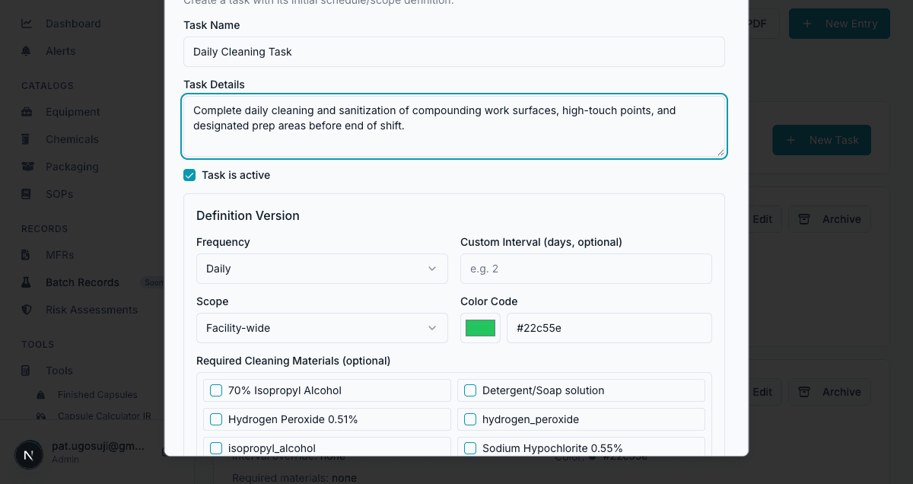This screenshot has height=484, width=913.
Task: Click the New Task button
Action: (822, 140)
